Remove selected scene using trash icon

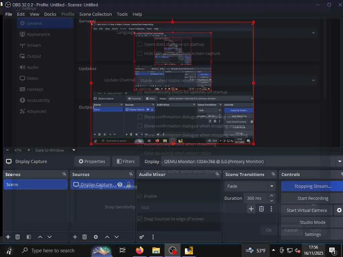point(18,237)
